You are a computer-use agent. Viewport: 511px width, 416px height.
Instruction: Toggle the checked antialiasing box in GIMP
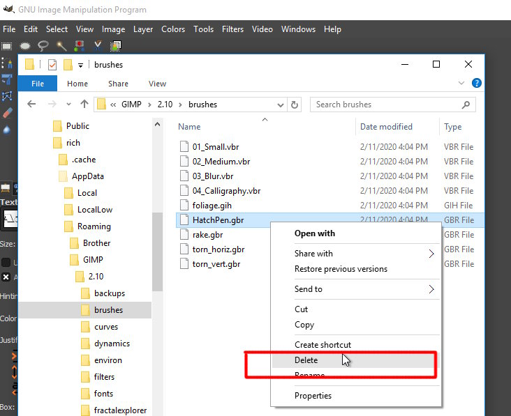coord(6,277)
